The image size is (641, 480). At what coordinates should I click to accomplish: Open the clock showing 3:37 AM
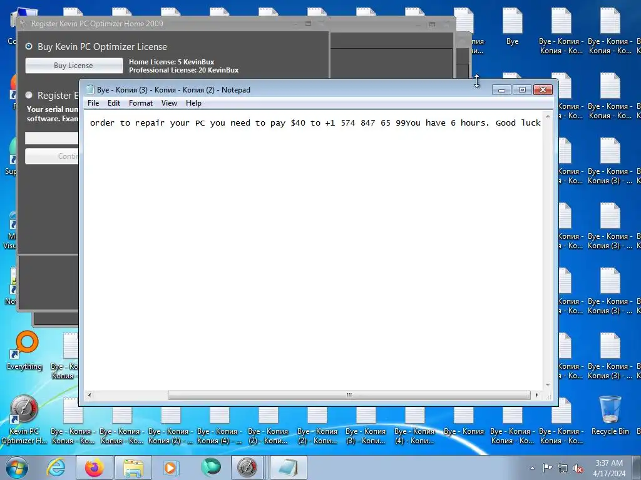pyautogui.click(x=609, y=468)
